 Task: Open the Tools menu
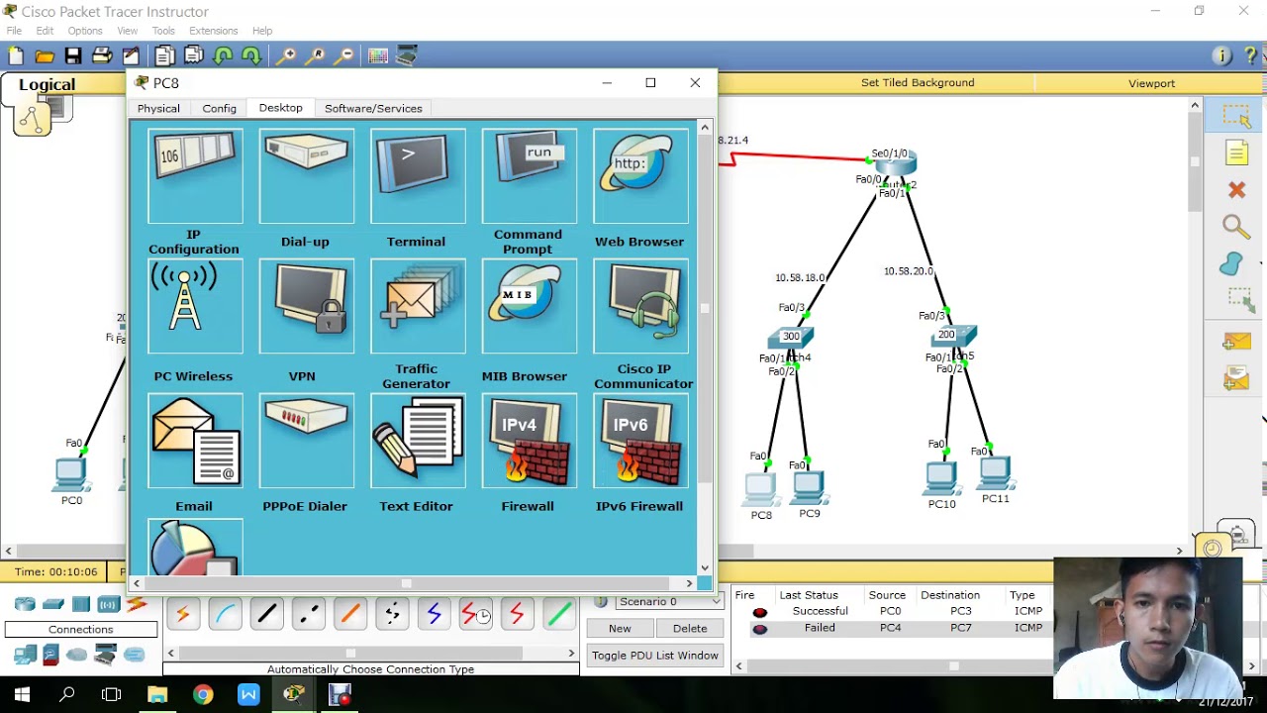click(163, 31)
